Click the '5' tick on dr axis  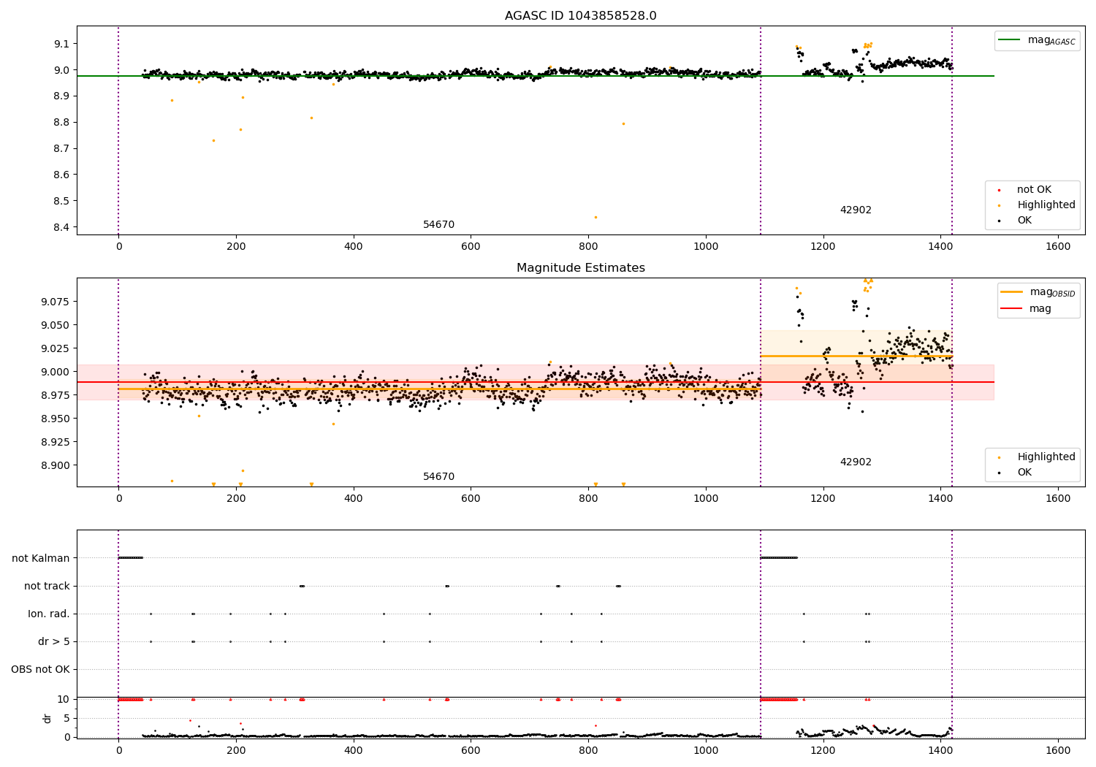[66, 719]
